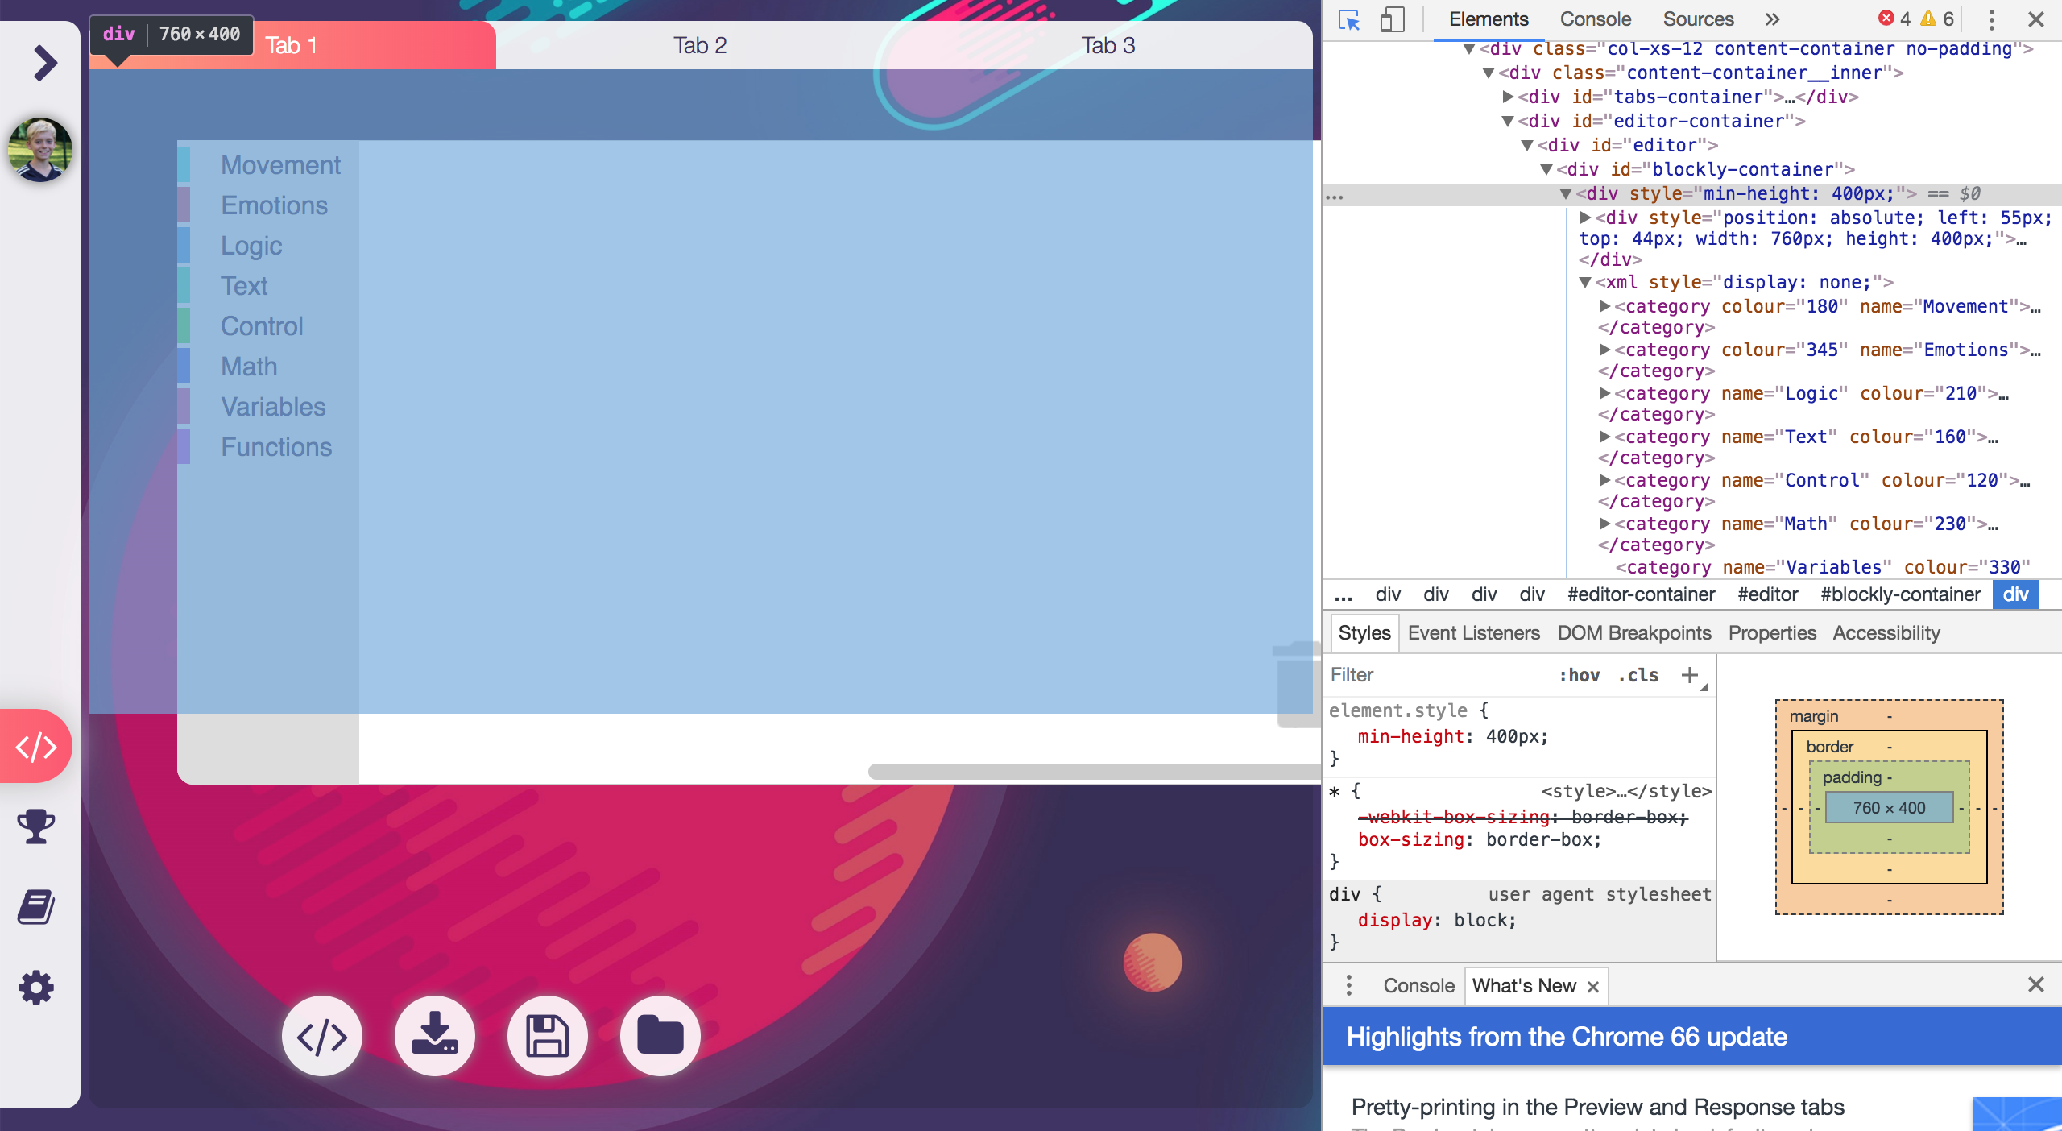Open settings using the gear icon
Image resolution: width=2062 pixels, height=1131 pixels.
pos(35,988)
